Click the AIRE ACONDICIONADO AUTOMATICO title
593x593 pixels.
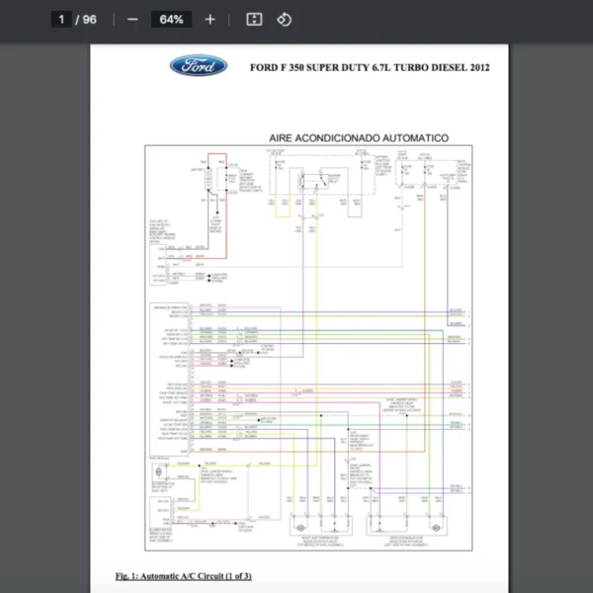[359, 137]
